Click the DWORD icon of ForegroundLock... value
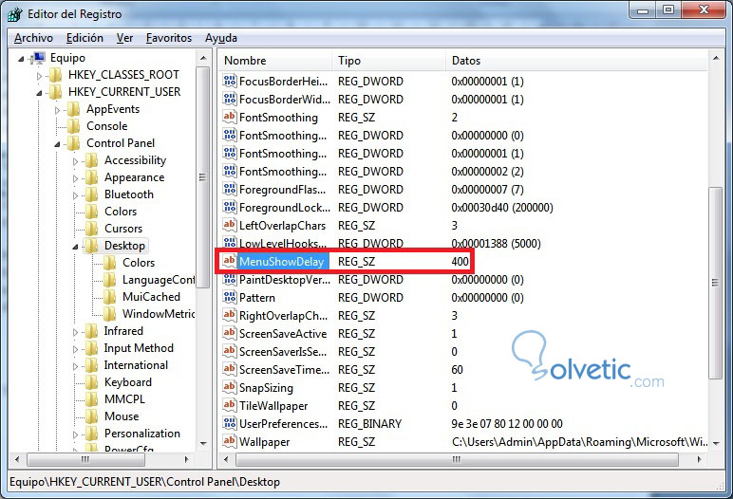The image size is (733, 499). coord(230,207)
